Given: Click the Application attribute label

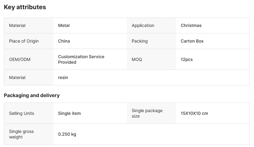Looking at the screenshot, I should [x=143, y=25].
